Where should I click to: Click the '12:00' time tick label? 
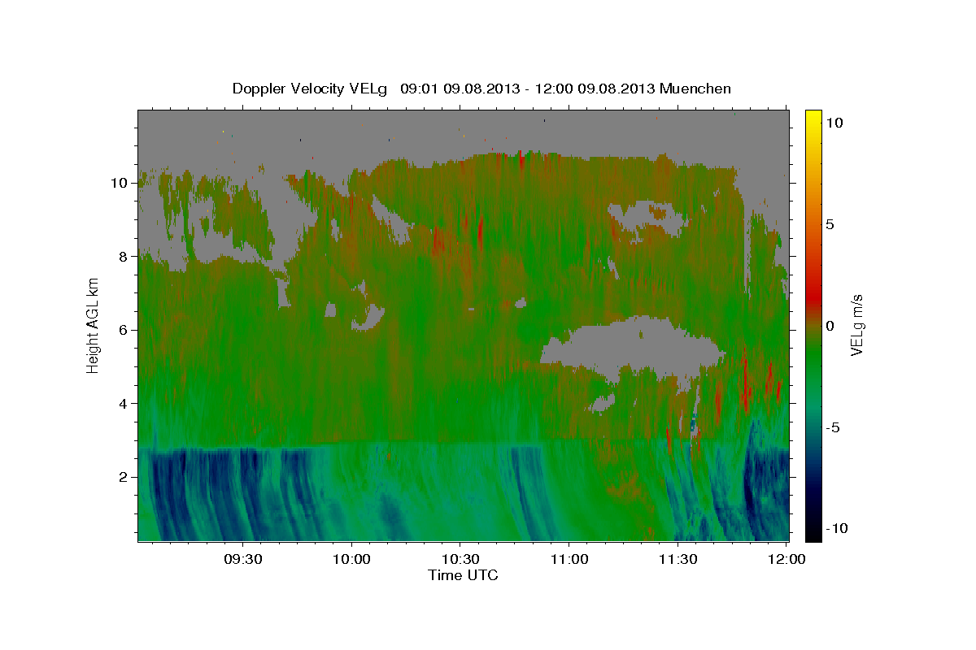tap(786, 559)
